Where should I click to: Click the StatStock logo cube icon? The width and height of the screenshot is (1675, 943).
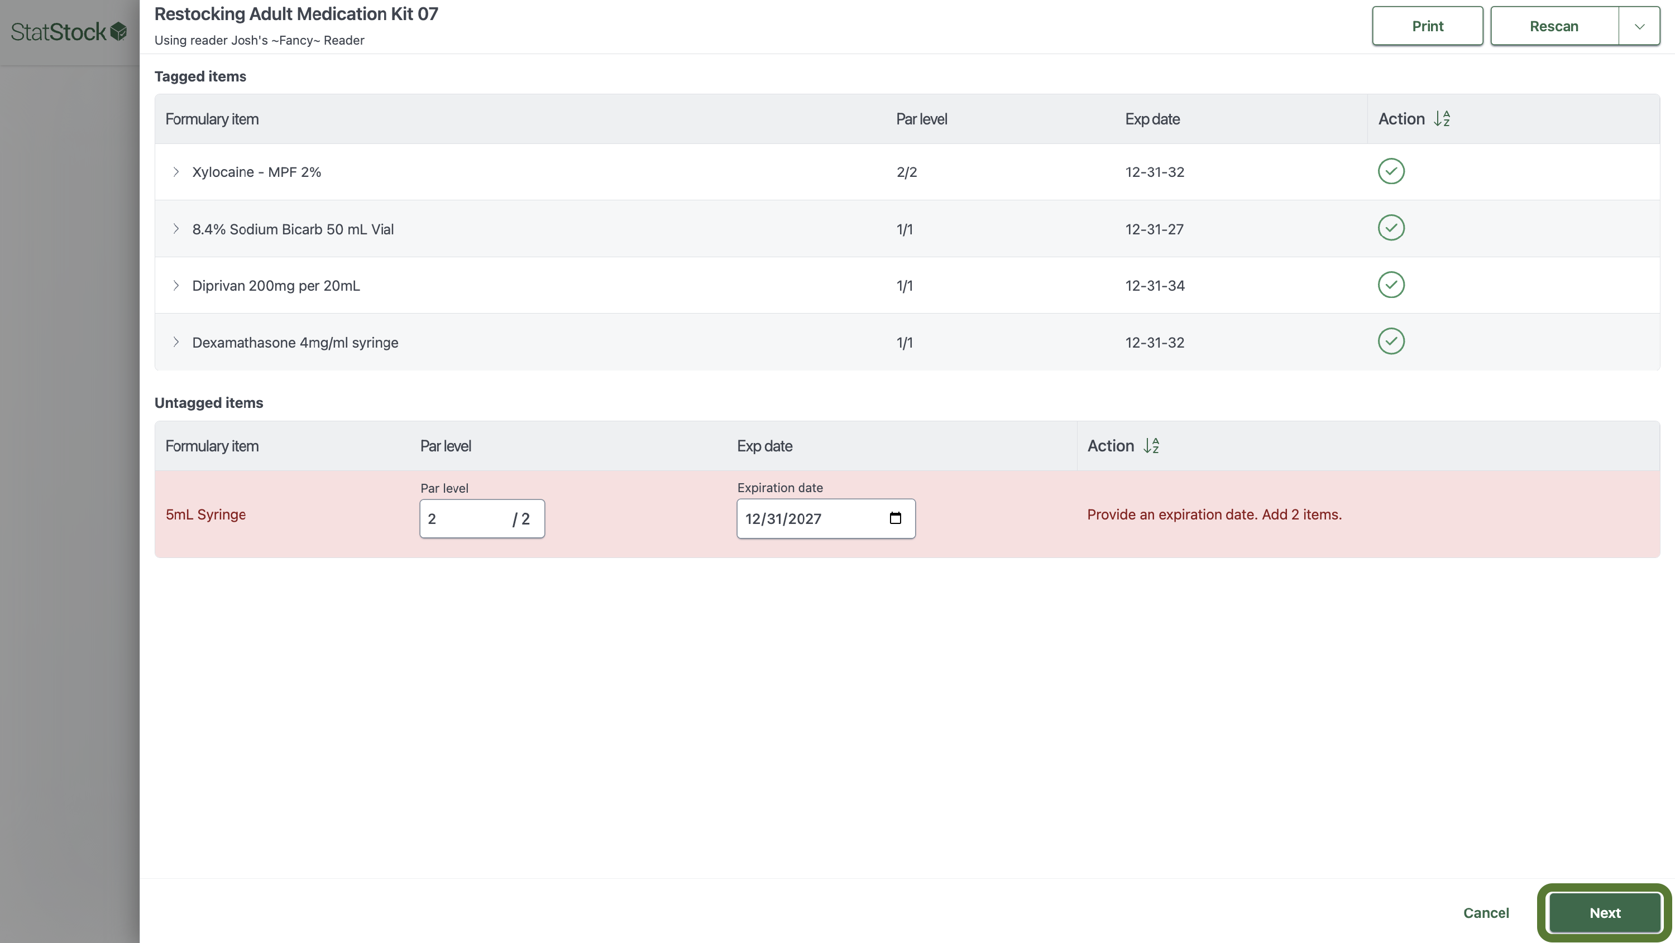click(x=118, y=31)
